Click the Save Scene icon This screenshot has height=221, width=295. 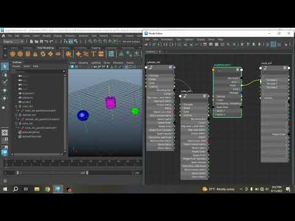[x=41, y=42]
